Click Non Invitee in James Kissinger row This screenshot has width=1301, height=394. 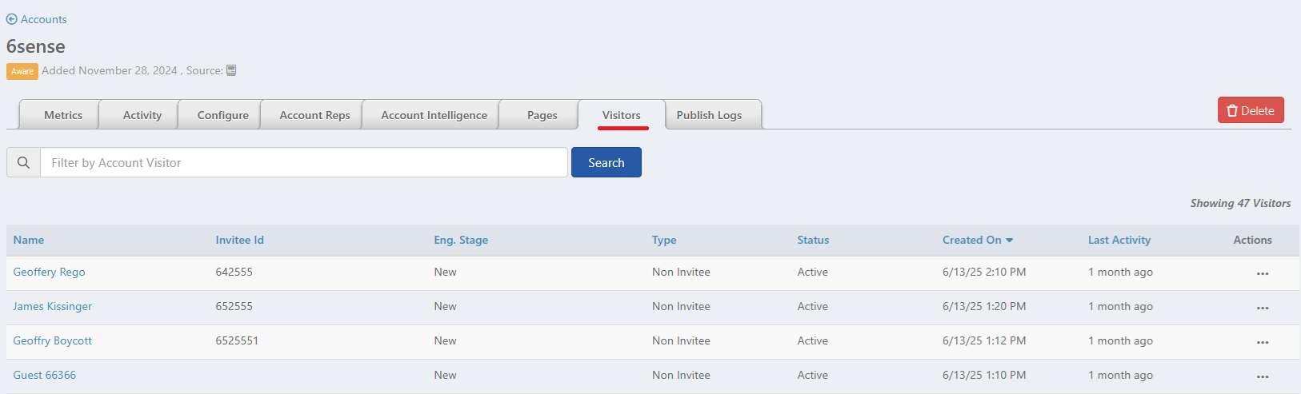tap(681, 306)
